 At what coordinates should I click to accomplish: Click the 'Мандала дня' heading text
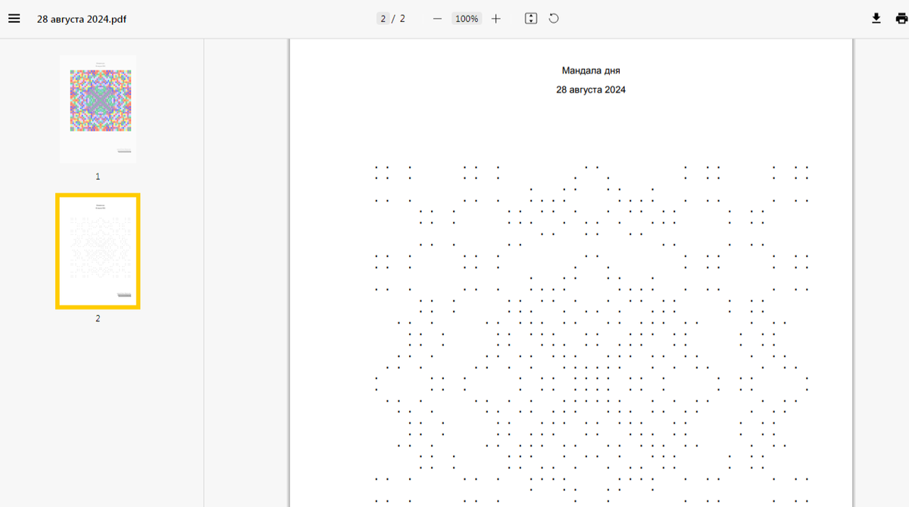click(x=591, y=70)
